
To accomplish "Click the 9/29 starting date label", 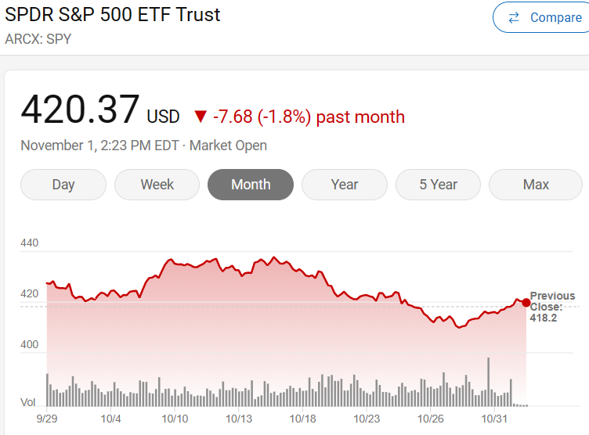I will (47, 419).
